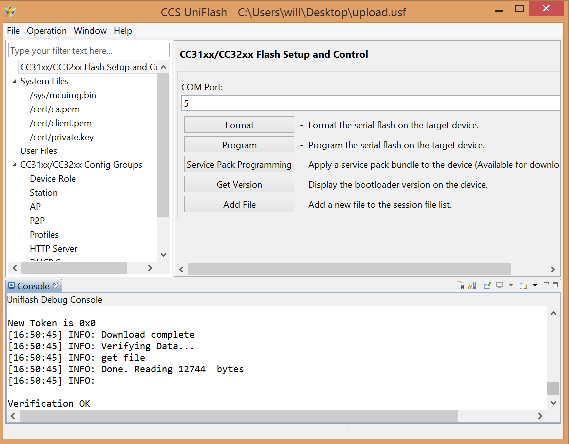Click the 'Verification OK' console line

pos(49,403)
